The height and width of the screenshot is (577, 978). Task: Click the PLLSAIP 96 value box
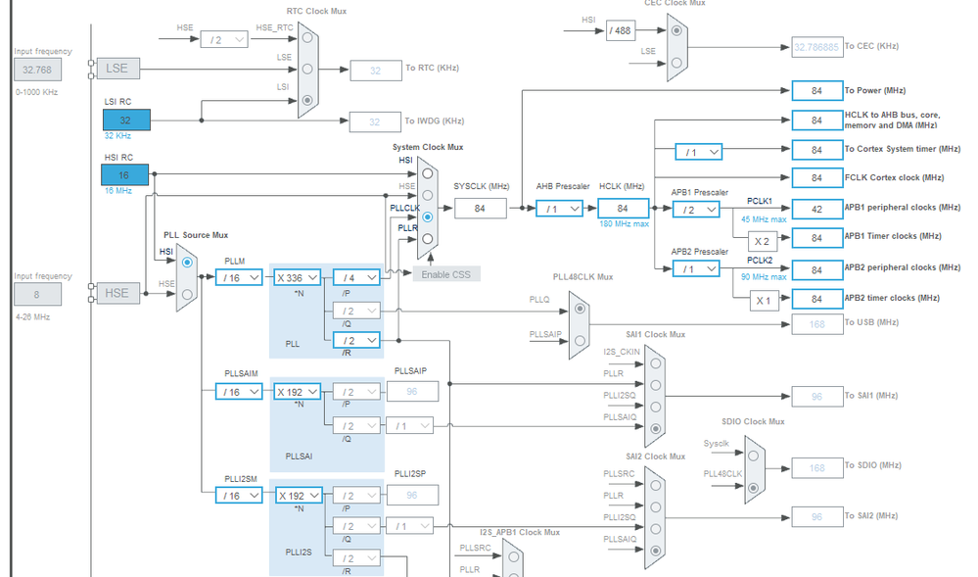pos(412,391)
